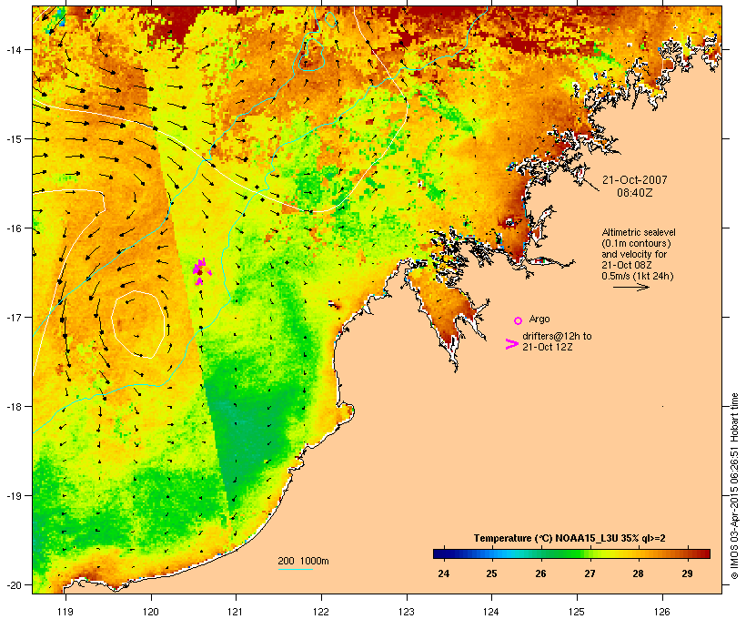
Task: Click the 'Argo' legend label
Action: (x=539, y=319)
